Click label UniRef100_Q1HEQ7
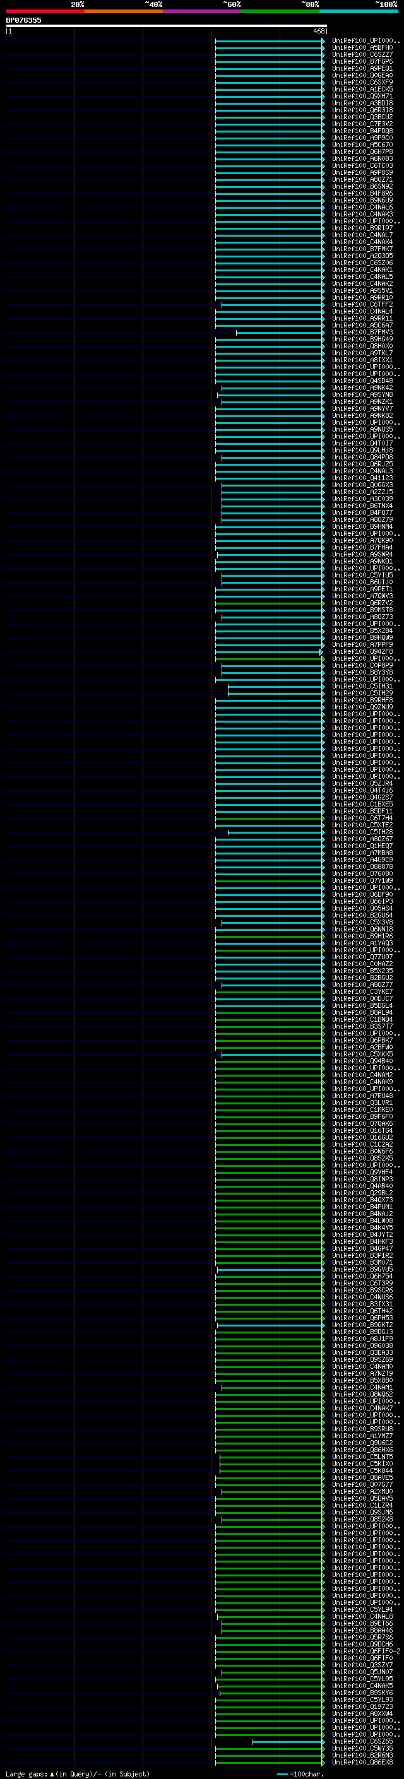Screen dimensions: 404x1779 (362, 846)
